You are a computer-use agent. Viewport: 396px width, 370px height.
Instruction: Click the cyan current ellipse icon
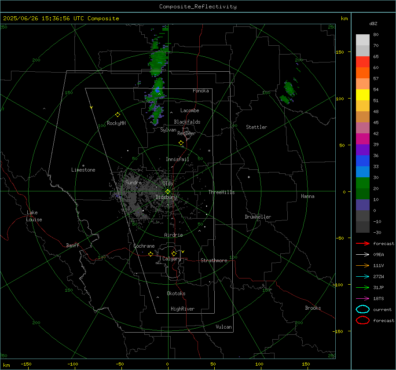click(363, 309)
